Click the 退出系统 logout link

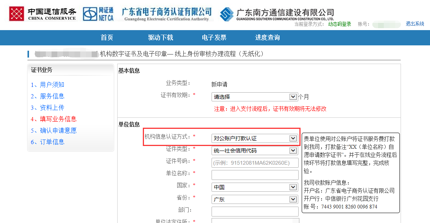[415, 24]
